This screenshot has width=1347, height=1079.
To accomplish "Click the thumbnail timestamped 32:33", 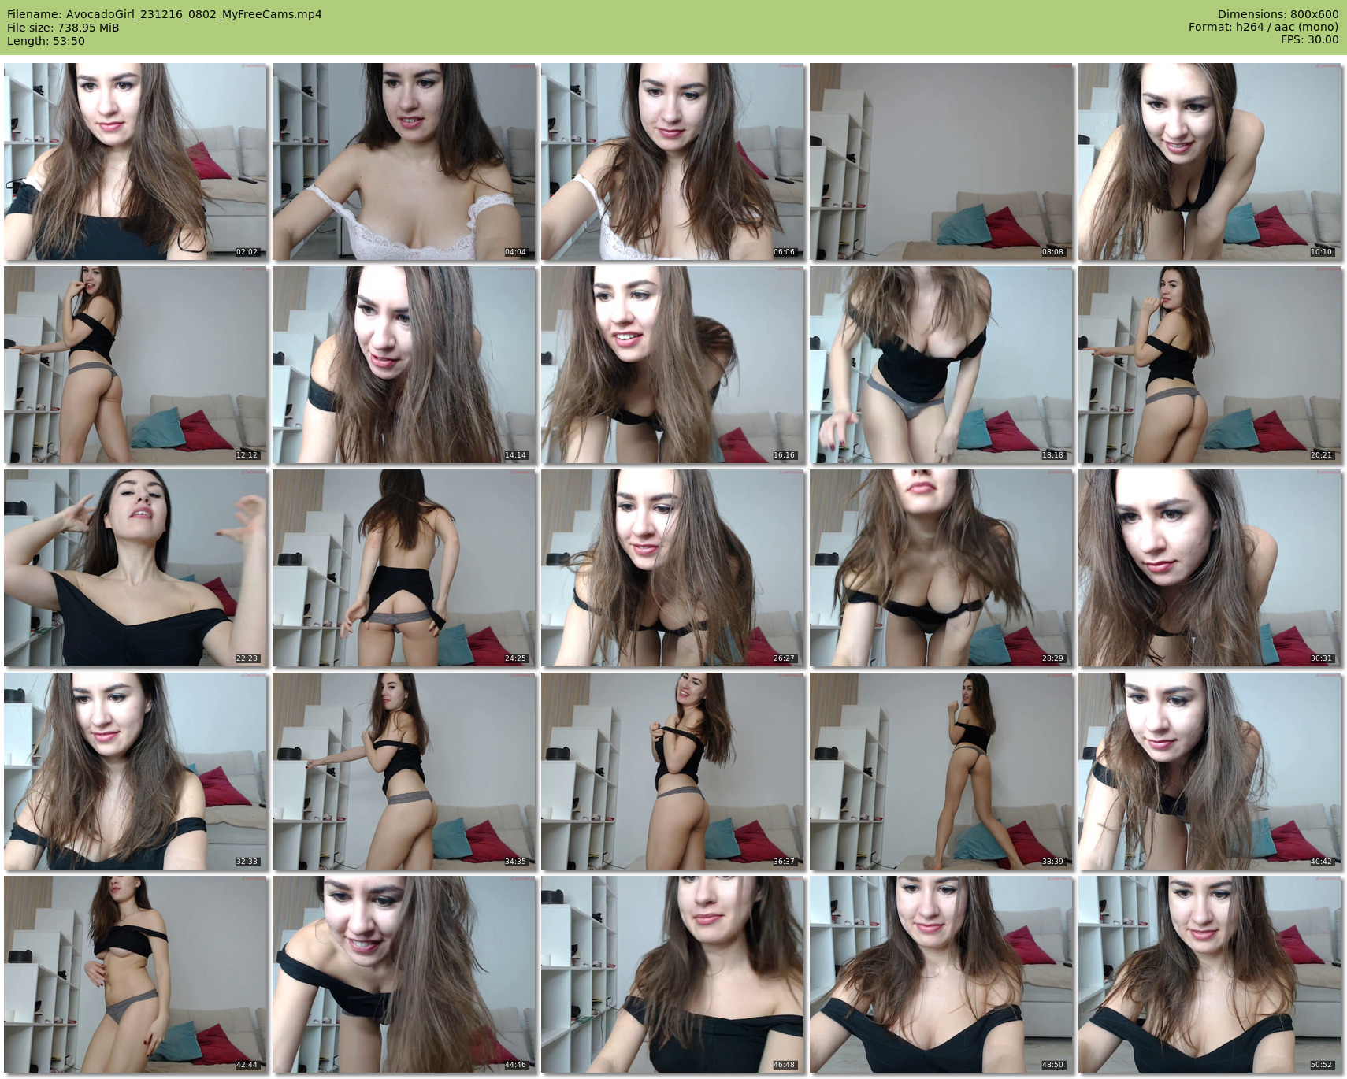I will tap(135, 771).
